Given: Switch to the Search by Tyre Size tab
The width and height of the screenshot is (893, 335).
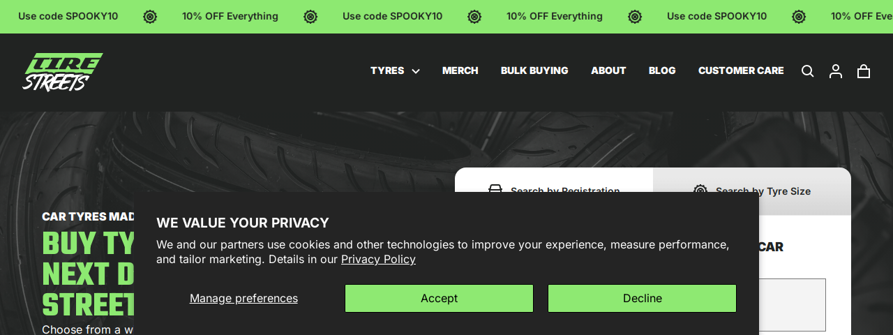Looking at the screenshot, I should pos(763,191).
